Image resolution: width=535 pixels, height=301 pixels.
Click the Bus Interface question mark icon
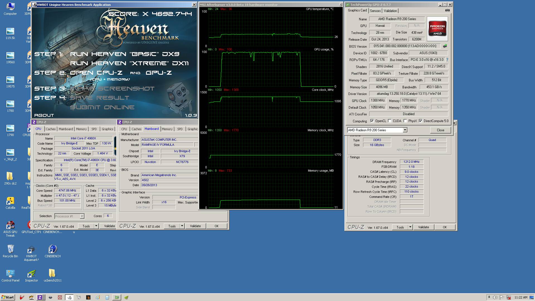coord(447,60)
